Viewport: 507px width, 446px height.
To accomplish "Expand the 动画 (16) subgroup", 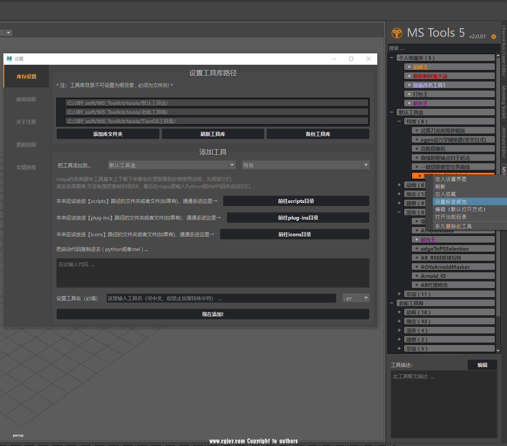I will pyautogui.click(x=399, y=312).
